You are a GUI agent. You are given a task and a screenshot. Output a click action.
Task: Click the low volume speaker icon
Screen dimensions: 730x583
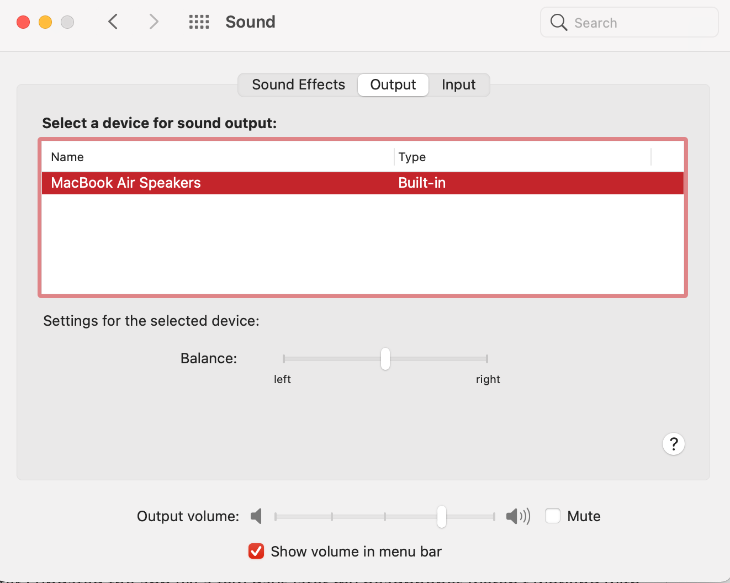tap(256, 516)
